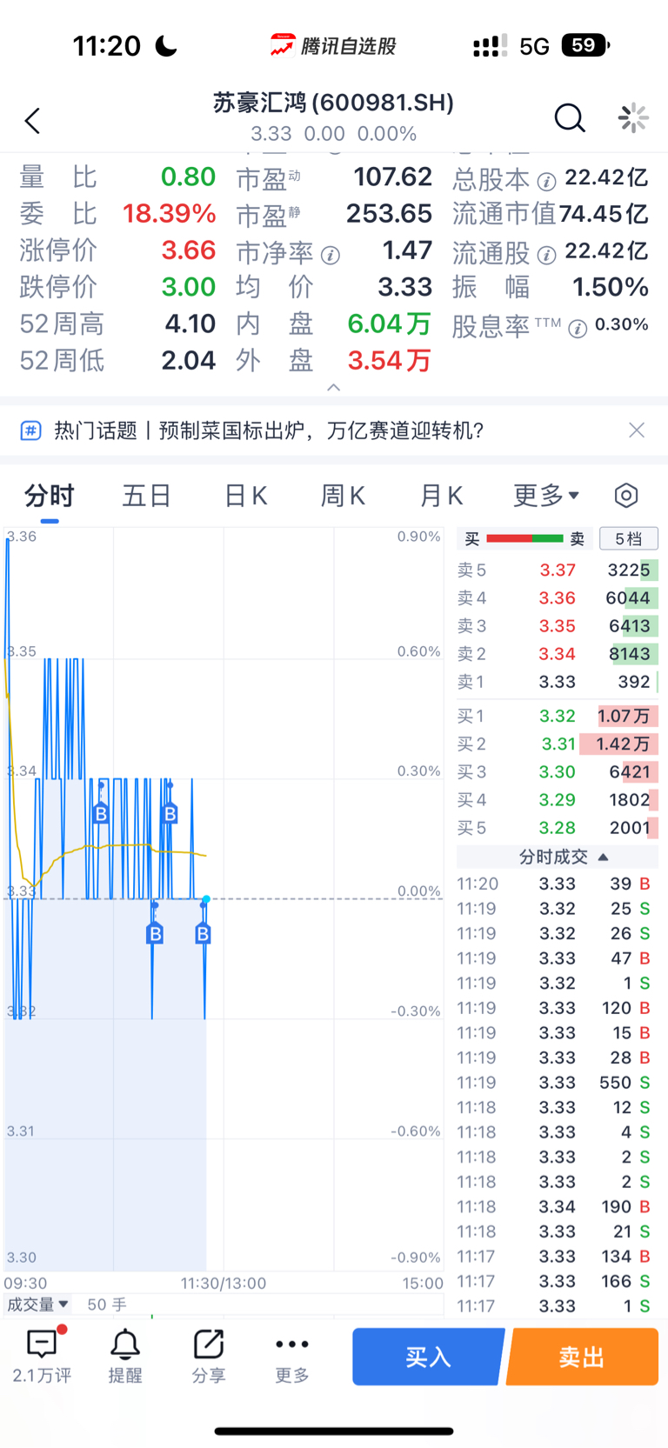Select 卖4 price 3.36 row
The width and height of the screenshot is (668, 1448).
click(558, 598)
